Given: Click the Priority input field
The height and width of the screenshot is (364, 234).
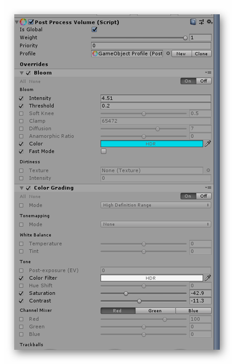Looking at the screenshot, I should coord(151,45).
